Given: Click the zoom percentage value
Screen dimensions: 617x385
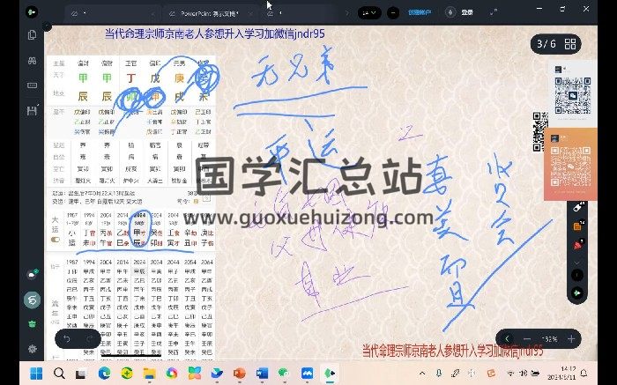Looking at the screenshot, I should 549,338.
